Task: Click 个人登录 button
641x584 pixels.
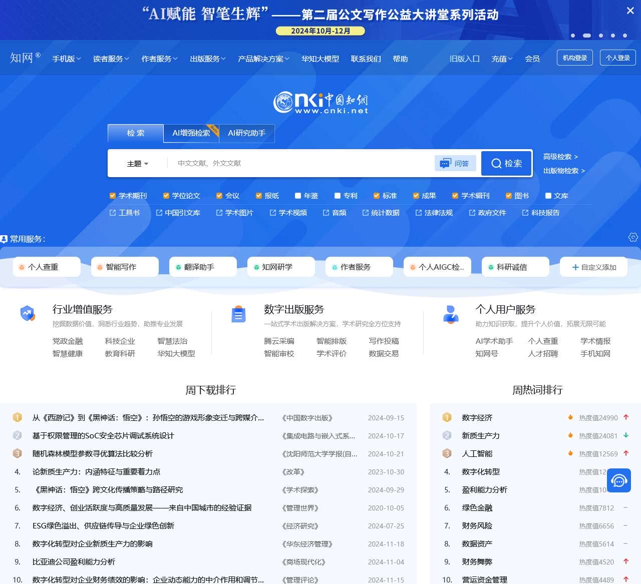Action: pos(618,58)
